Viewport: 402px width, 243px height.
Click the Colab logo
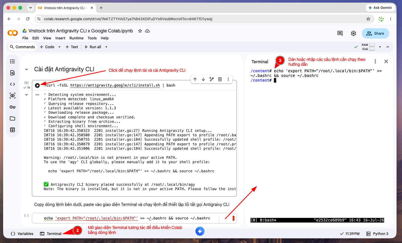[12, 33]
